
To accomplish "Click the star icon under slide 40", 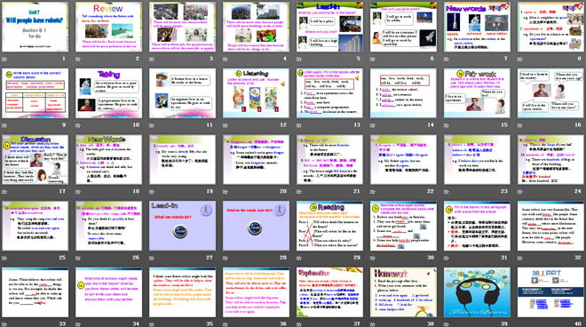I will click(519, 324).
